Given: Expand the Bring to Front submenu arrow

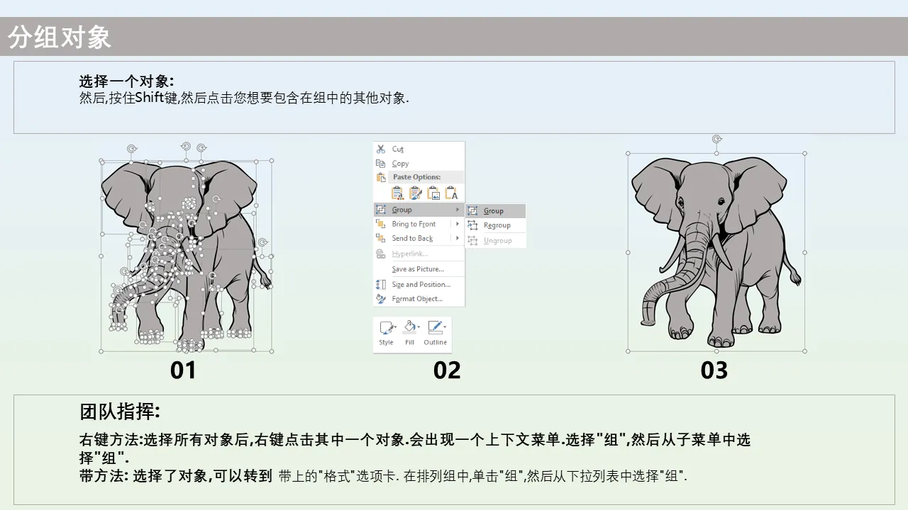Looking at the screenshot, I should pos(458,225).
